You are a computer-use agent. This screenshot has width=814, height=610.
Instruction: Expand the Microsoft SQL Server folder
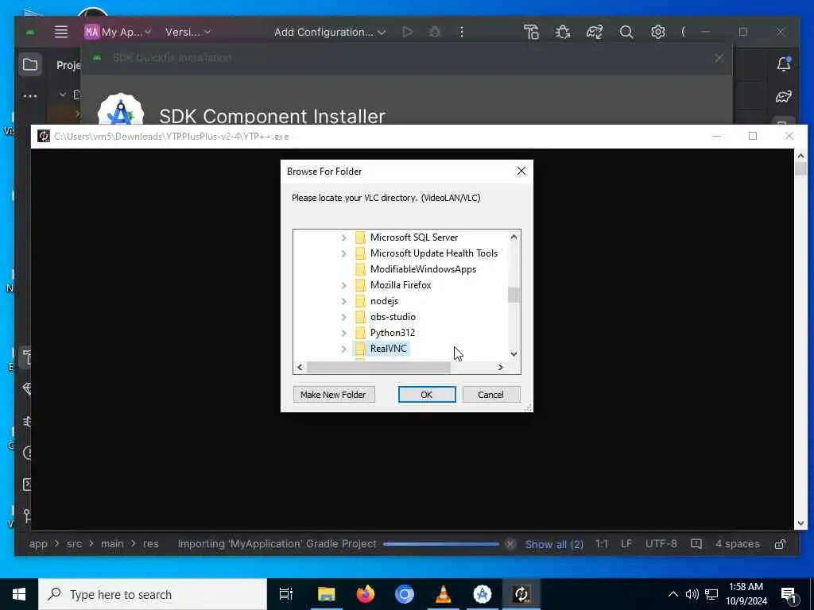click(x=343, y=237)
